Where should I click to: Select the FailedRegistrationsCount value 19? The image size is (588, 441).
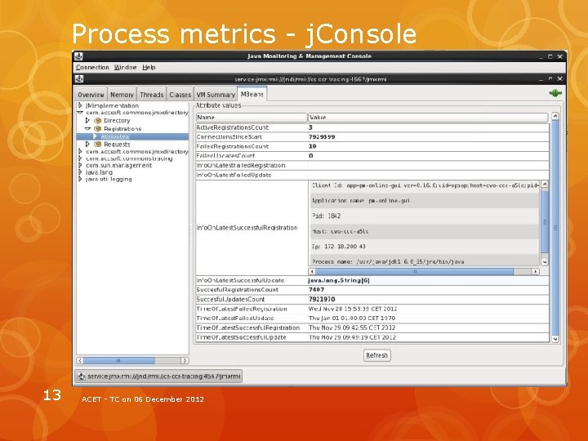click(x=312, y=146)
